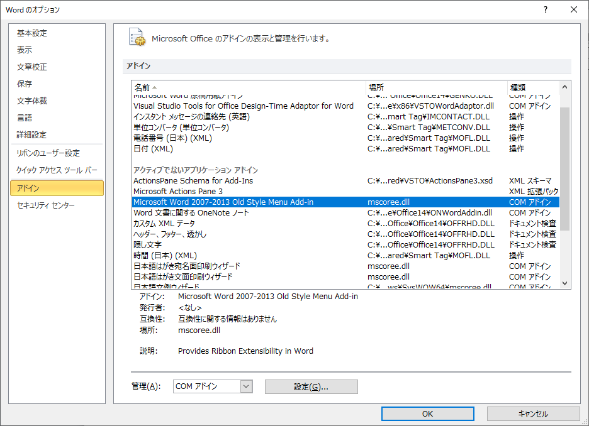Click the ActionsPane3.xsd location cell

(x=430, y=181)
